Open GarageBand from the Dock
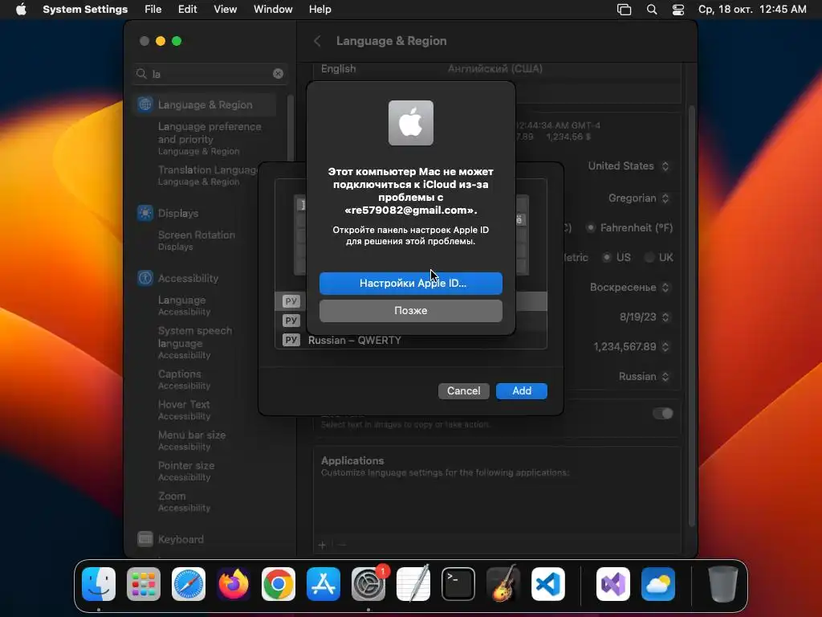This screenshot has width=822, height=617. click(503, 584)
